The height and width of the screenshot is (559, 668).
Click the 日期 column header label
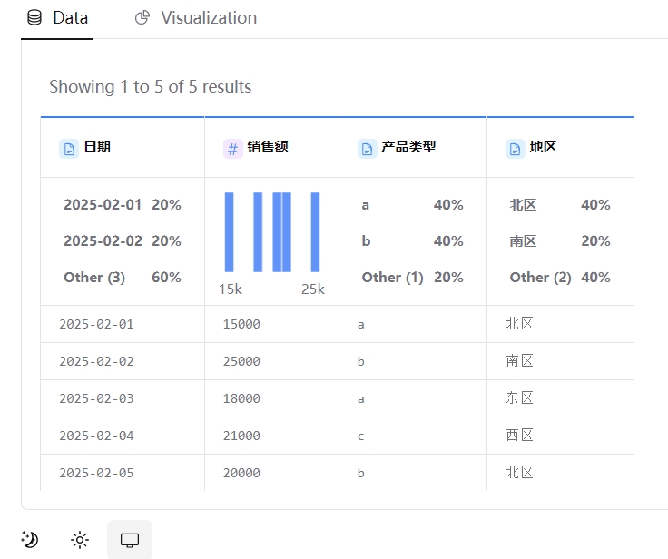97,147
